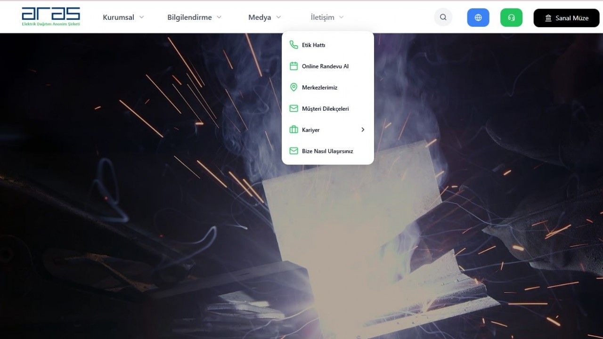Click the blue globe language button
Image resolution: width=603 pixels, height=339 pixels.
478,17
